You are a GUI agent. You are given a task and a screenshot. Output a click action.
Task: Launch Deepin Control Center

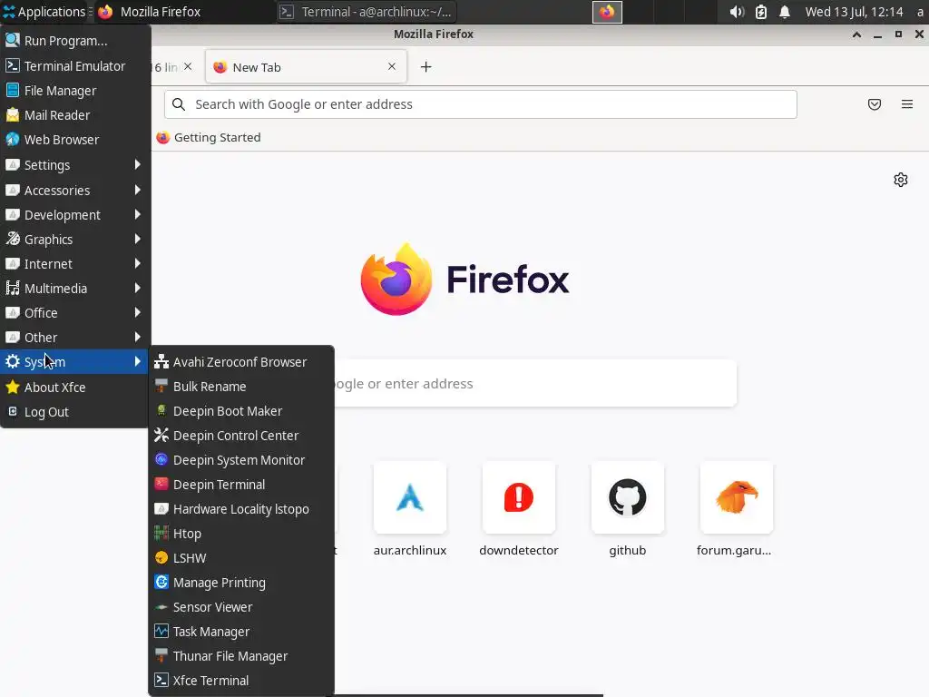pos(240,436)
